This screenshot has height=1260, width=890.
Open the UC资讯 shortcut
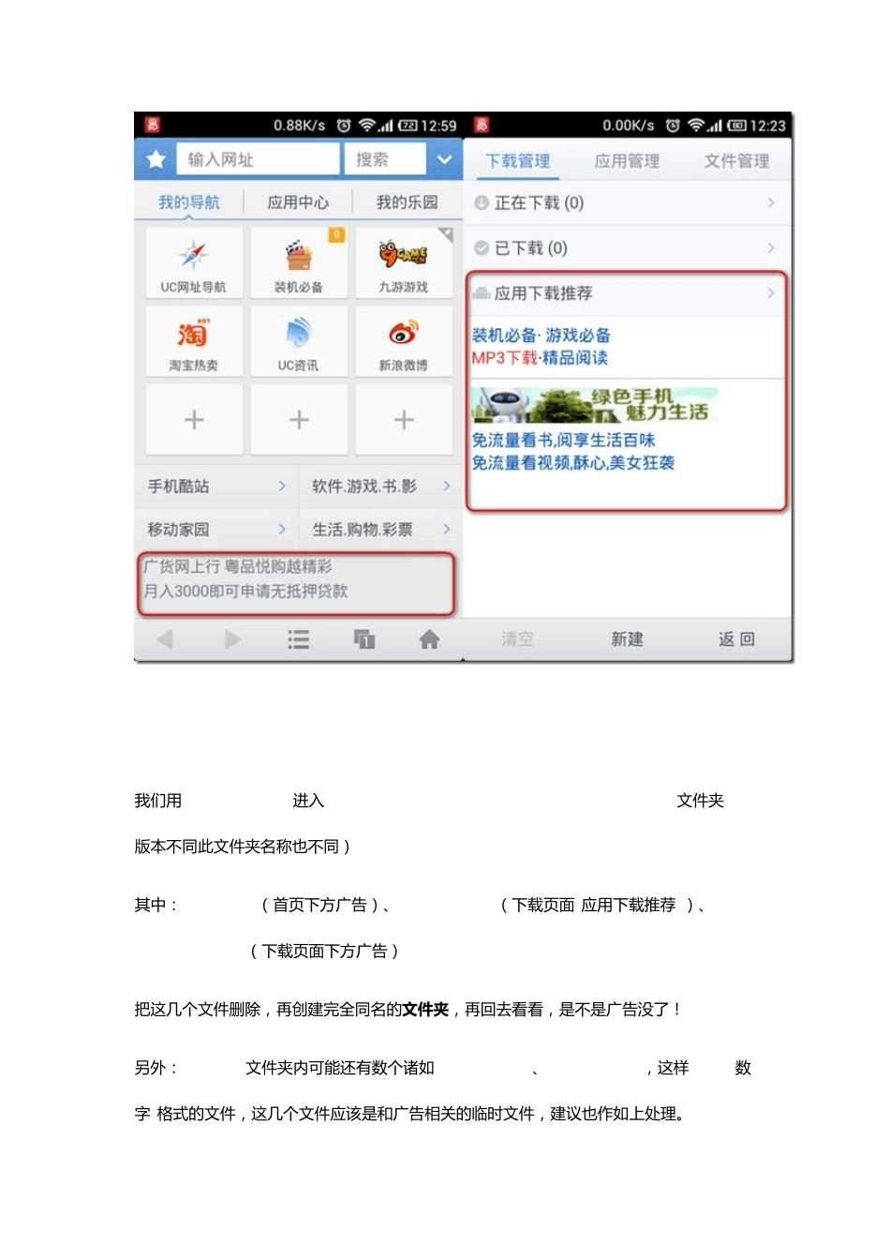point(299,341)
